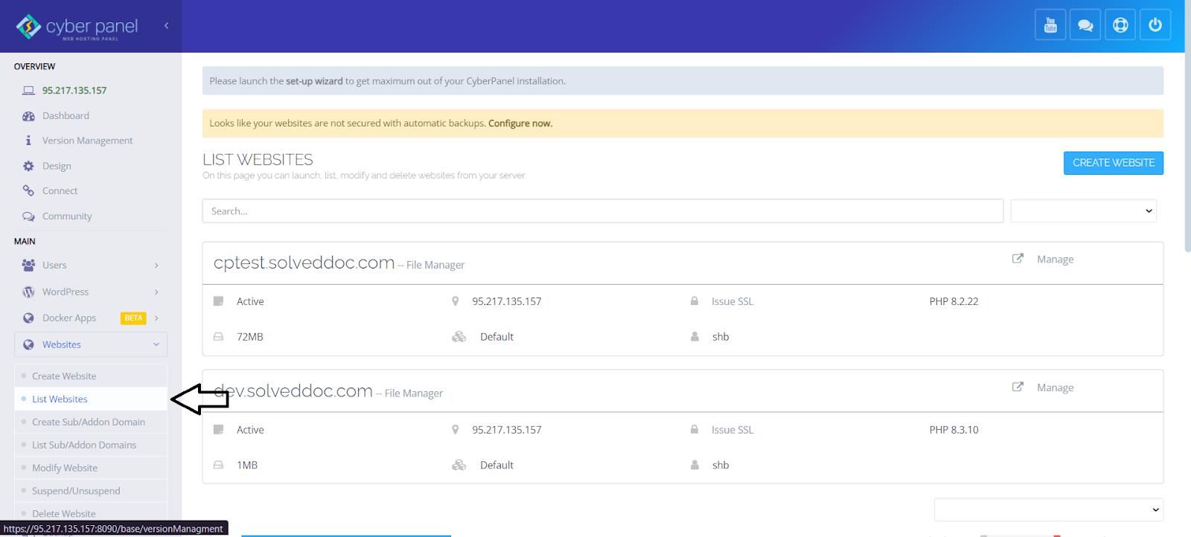Click Manage for dev.solveddoc.com
The height and width of the screenshot is (537, 1191).
tap(1055, 388)
